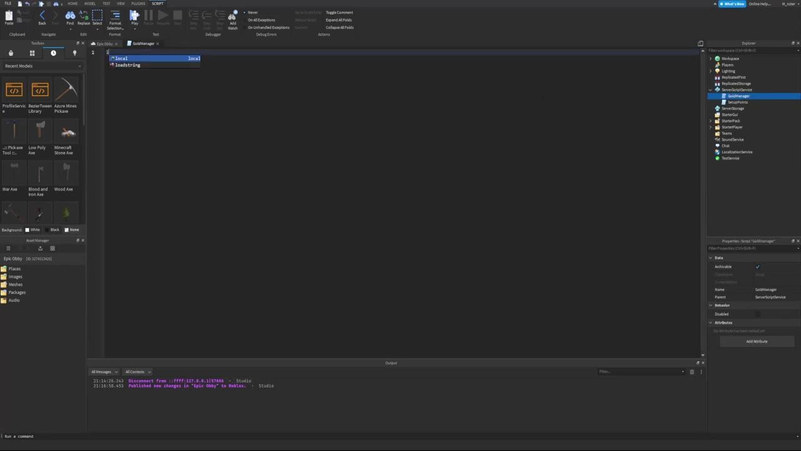Viewport: 801px width, 451px height.
Task: Select None for the Toolbox background
Action: point(72,230)
